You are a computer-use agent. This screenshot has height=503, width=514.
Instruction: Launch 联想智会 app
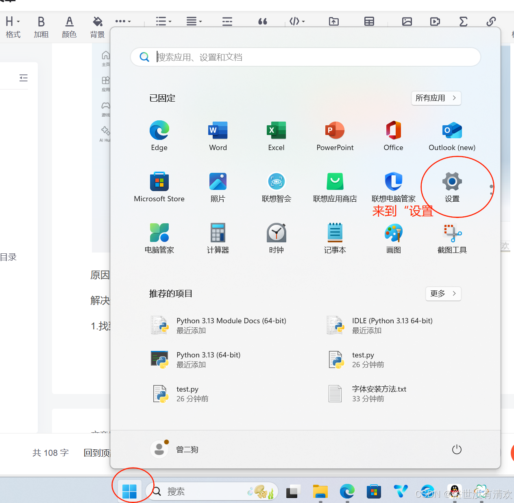click(x=276, y=187)
